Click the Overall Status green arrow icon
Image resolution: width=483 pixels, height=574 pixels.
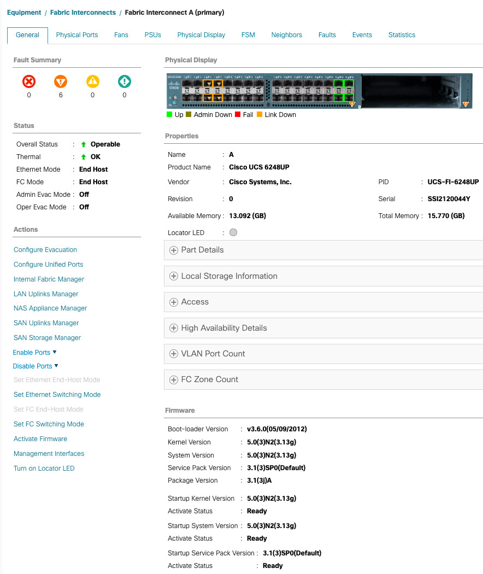coord(84,144)
